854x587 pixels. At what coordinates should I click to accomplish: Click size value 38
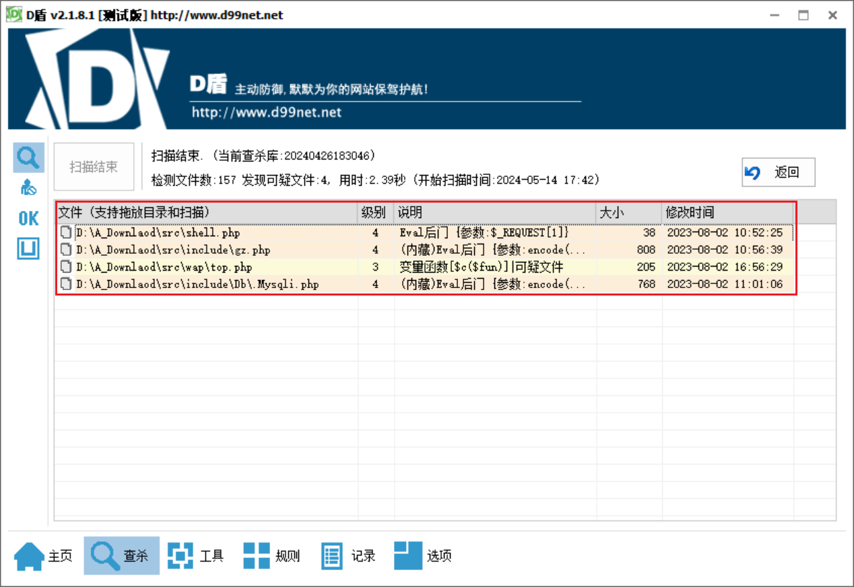[x=649, y=233]
